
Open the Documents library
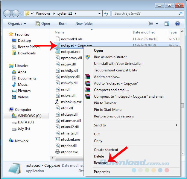pyautogui.click(x=24, y=78)
